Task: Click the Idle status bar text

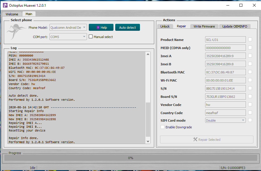Action: pyautogui.click(x=33, y=168)
